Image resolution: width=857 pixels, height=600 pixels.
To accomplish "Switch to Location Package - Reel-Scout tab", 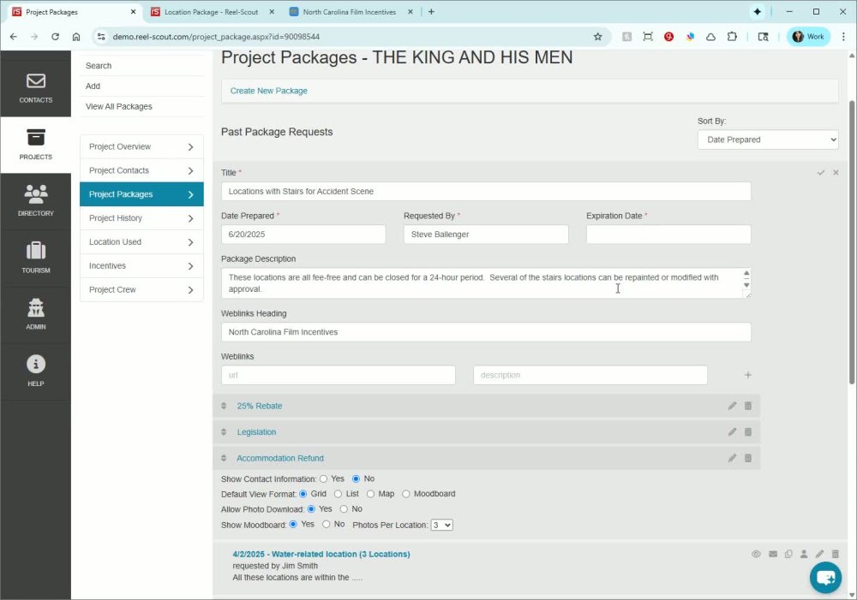I will pos(212,11).
